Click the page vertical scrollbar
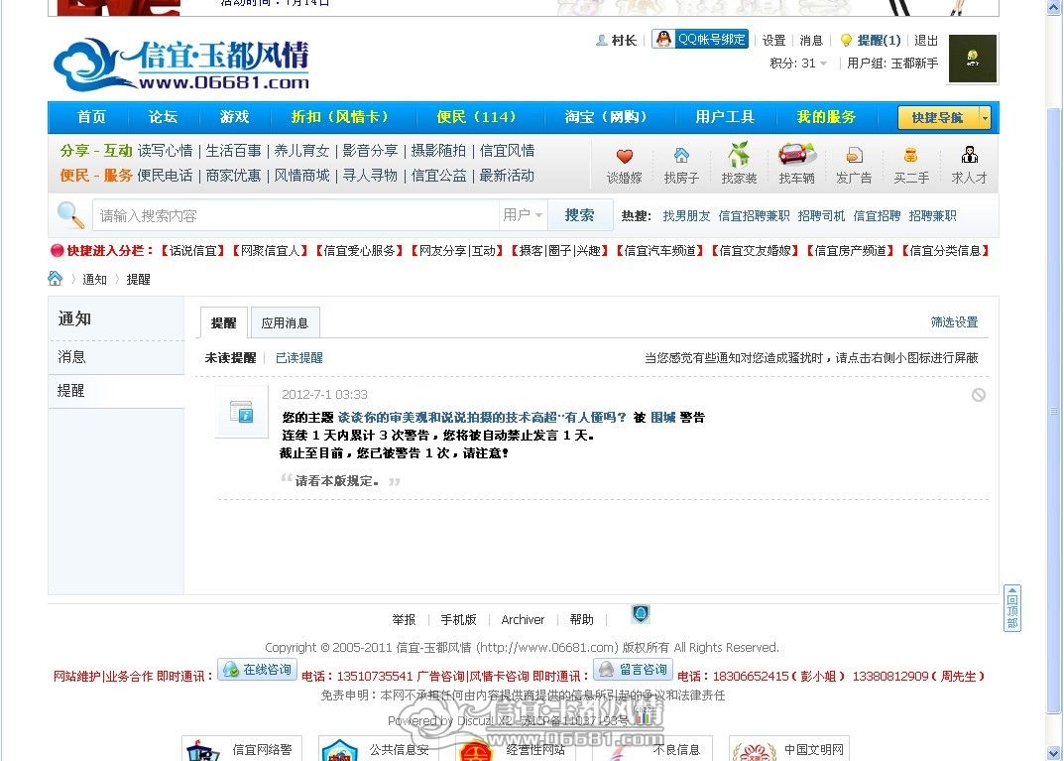The height and width of the screenshot is (761, 1064). (1054, 411)
